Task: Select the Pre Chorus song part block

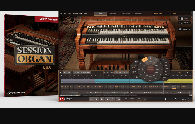Action: point(178,81)
